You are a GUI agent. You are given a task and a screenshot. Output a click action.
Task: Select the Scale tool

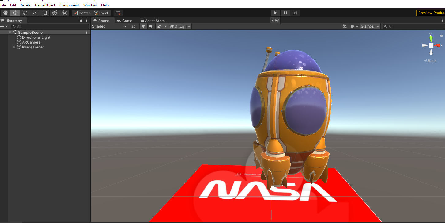point(35,13)
